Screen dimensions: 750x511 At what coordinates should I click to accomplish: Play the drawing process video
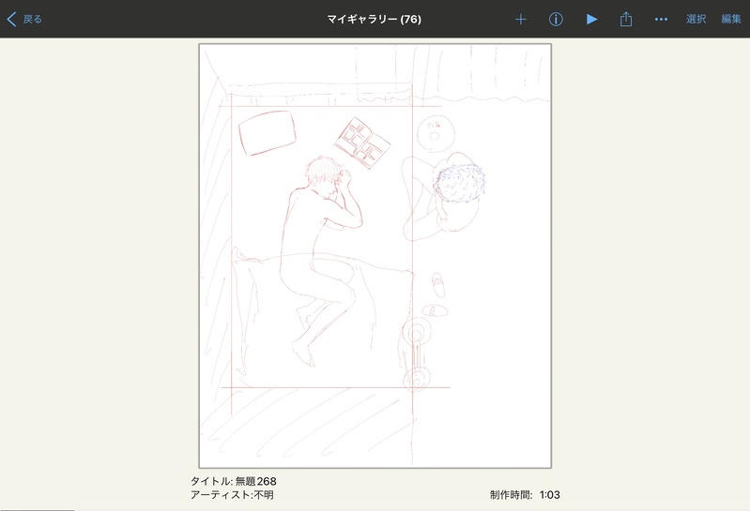tap(591, 19)
